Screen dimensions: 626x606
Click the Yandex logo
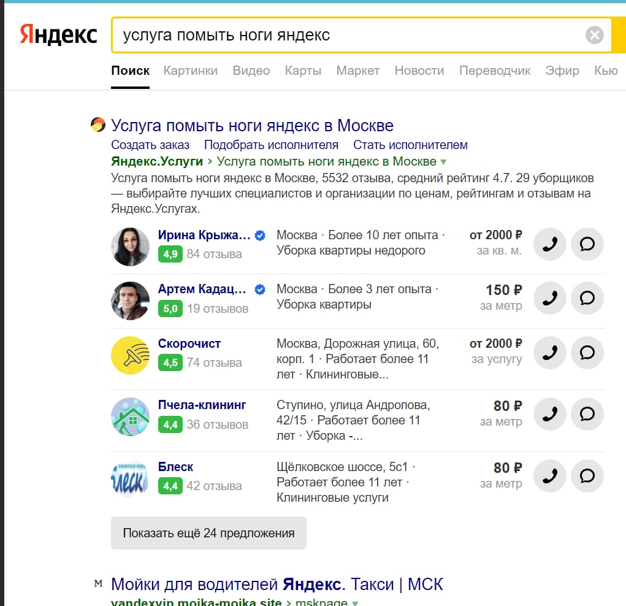pyautogui.click(x=58, y=35)
